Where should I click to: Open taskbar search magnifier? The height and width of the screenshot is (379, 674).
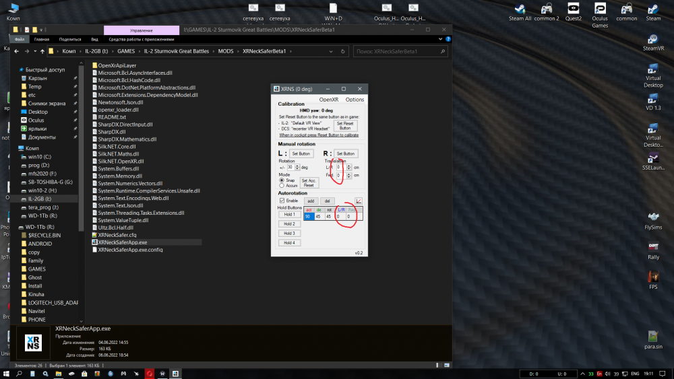(19, 374)
